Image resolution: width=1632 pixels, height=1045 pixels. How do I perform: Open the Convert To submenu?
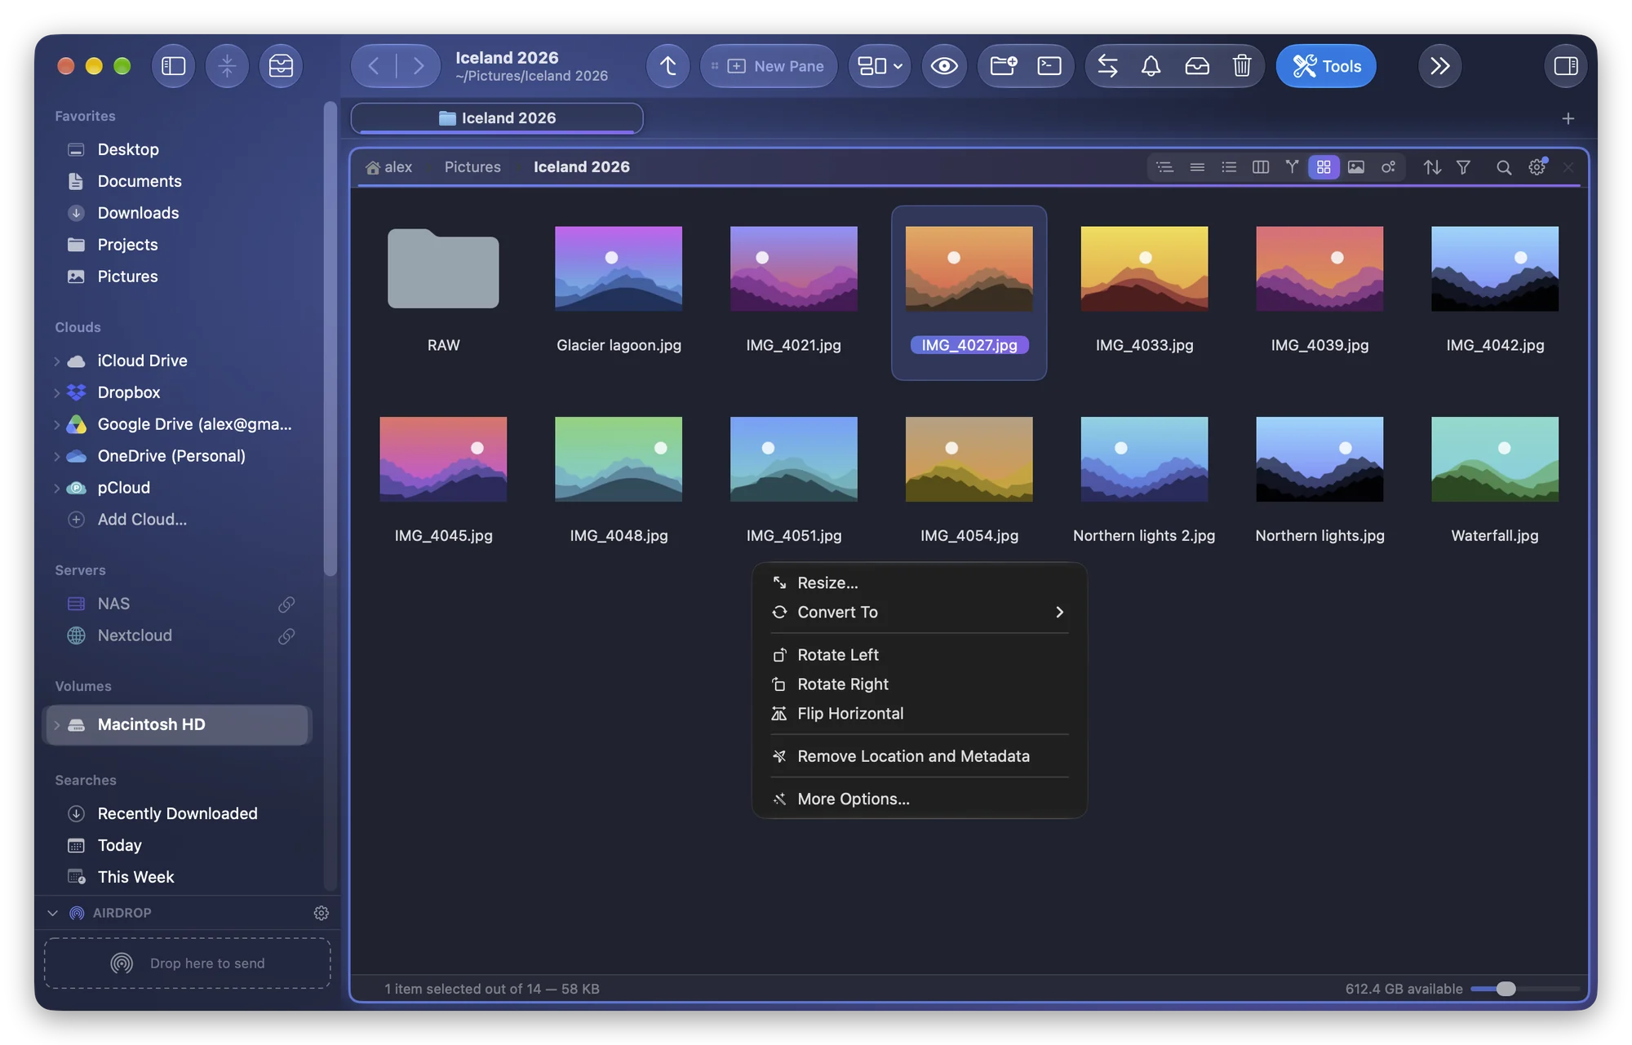point(920,612)
